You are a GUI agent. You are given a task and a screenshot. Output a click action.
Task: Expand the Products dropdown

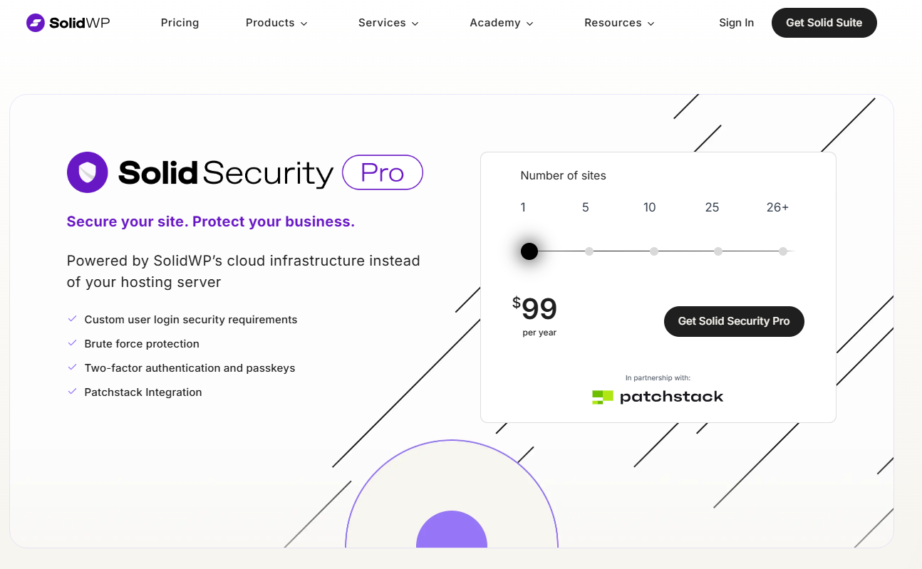(276, 22)
